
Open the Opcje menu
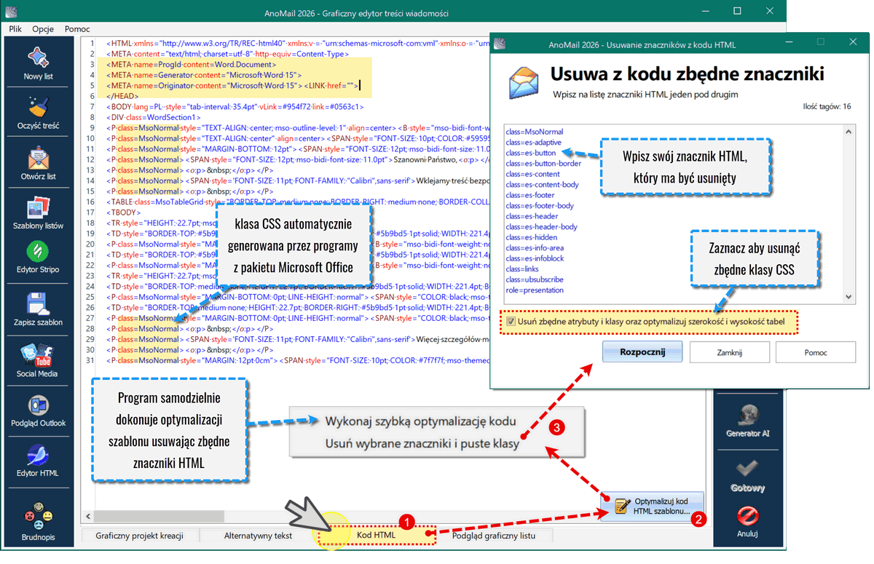click(x=43, y=29)
